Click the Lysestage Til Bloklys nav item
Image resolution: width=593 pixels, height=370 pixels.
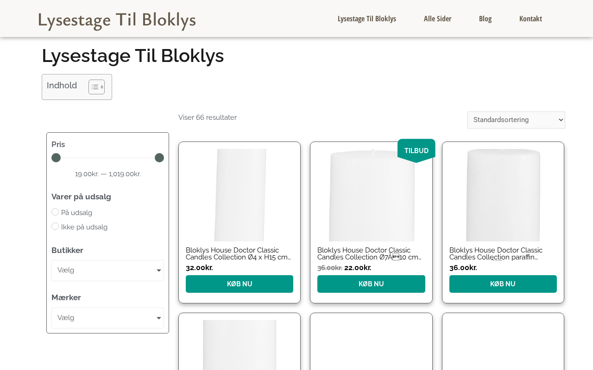tap(366, 18)
